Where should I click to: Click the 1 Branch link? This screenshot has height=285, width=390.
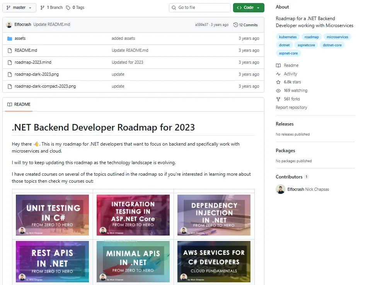(x=55, y=8)
